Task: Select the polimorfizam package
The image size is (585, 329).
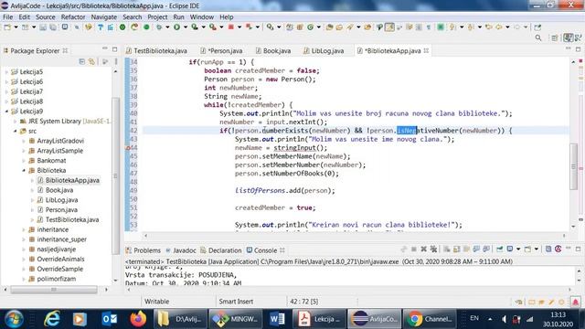Action: (x=56, y=279)
